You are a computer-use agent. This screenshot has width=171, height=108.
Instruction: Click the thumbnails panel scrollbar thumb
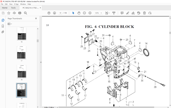pyautogui.click(x=38, y=41)
